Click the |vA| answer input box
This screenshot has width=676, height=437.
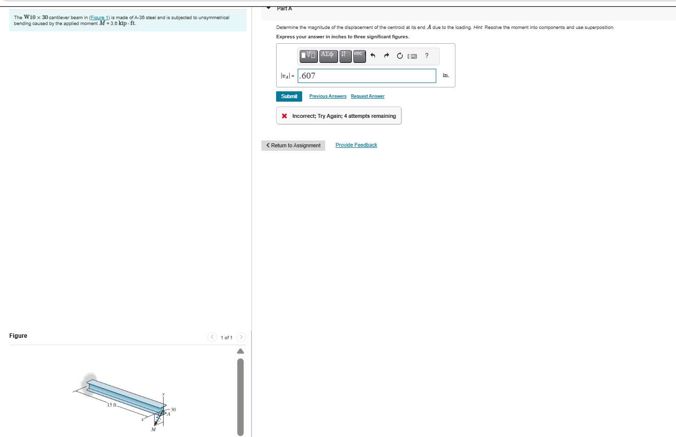click(366, 76)
